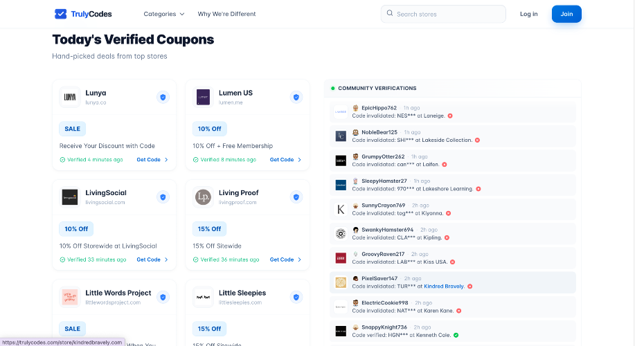Open the Living Proof Lp logo

203,197
